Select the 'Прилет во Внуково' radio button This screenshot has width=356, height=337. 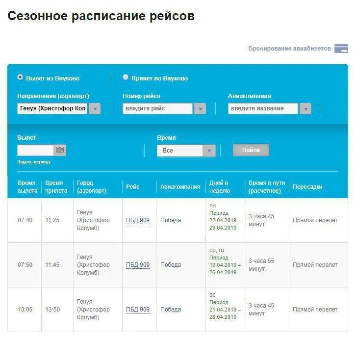click(126, 77)
